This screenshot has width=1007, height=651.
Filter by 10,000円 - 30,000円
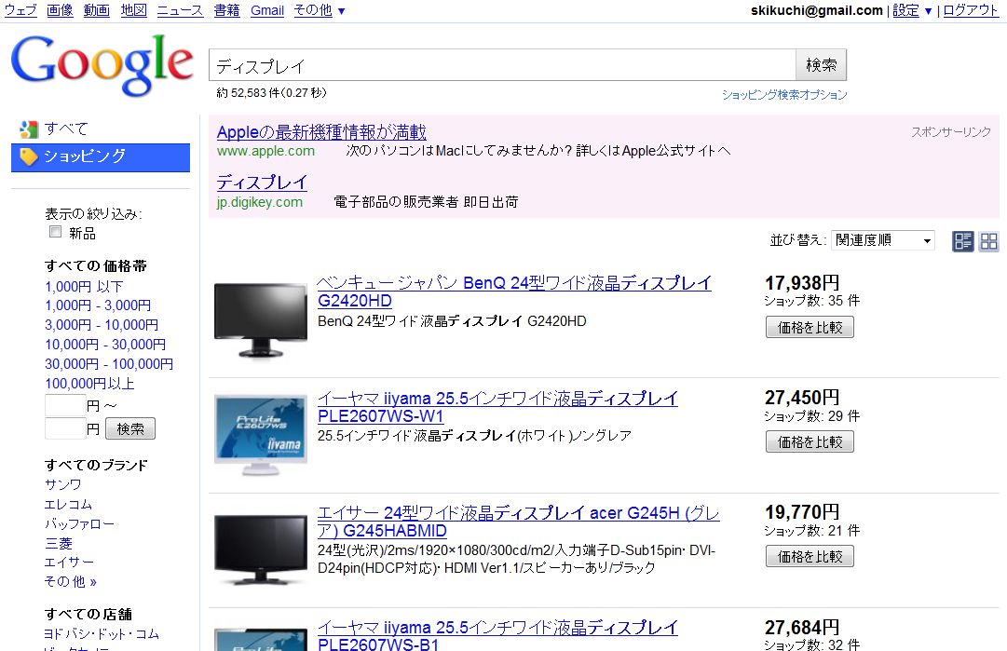[104, 345]
